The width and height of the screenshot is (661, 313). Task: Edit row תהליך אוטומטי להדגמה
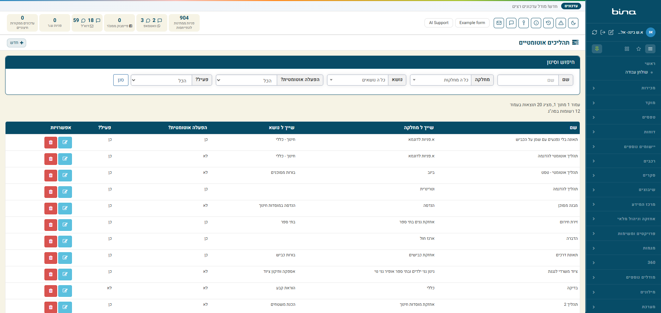point(65,159)
